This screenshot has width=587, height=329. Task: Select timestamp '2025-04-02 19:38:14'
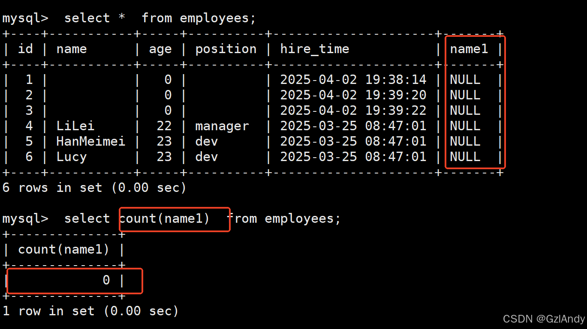tap(353, 80)
